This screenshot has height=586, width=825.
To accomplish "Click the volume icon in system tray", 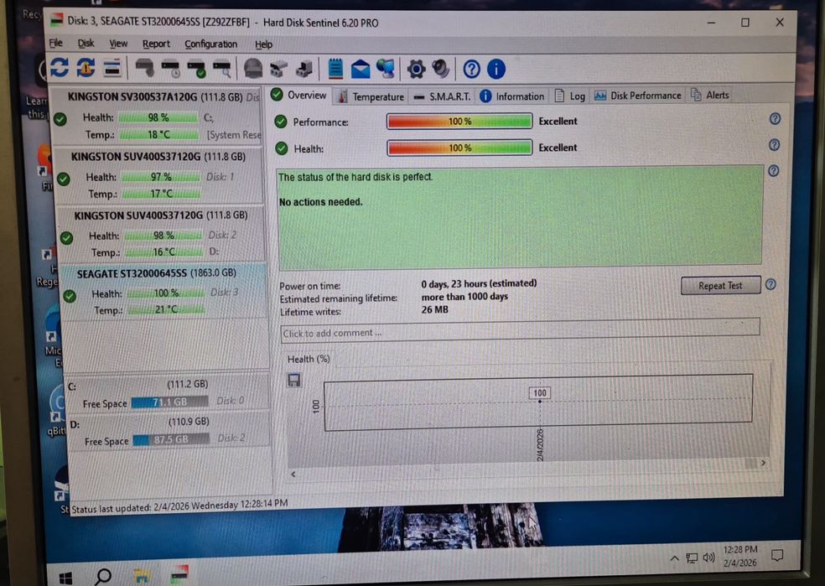I will point(709,557).
